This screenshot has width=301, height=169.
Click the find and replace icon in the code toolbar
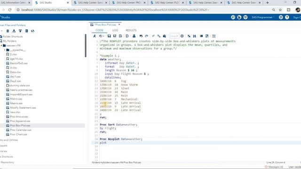click(x=194, y=36)
